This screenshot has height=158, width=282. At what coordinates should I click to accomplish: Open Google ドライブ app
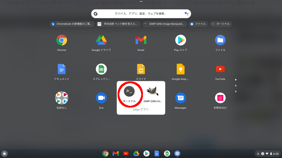(101, 40)
